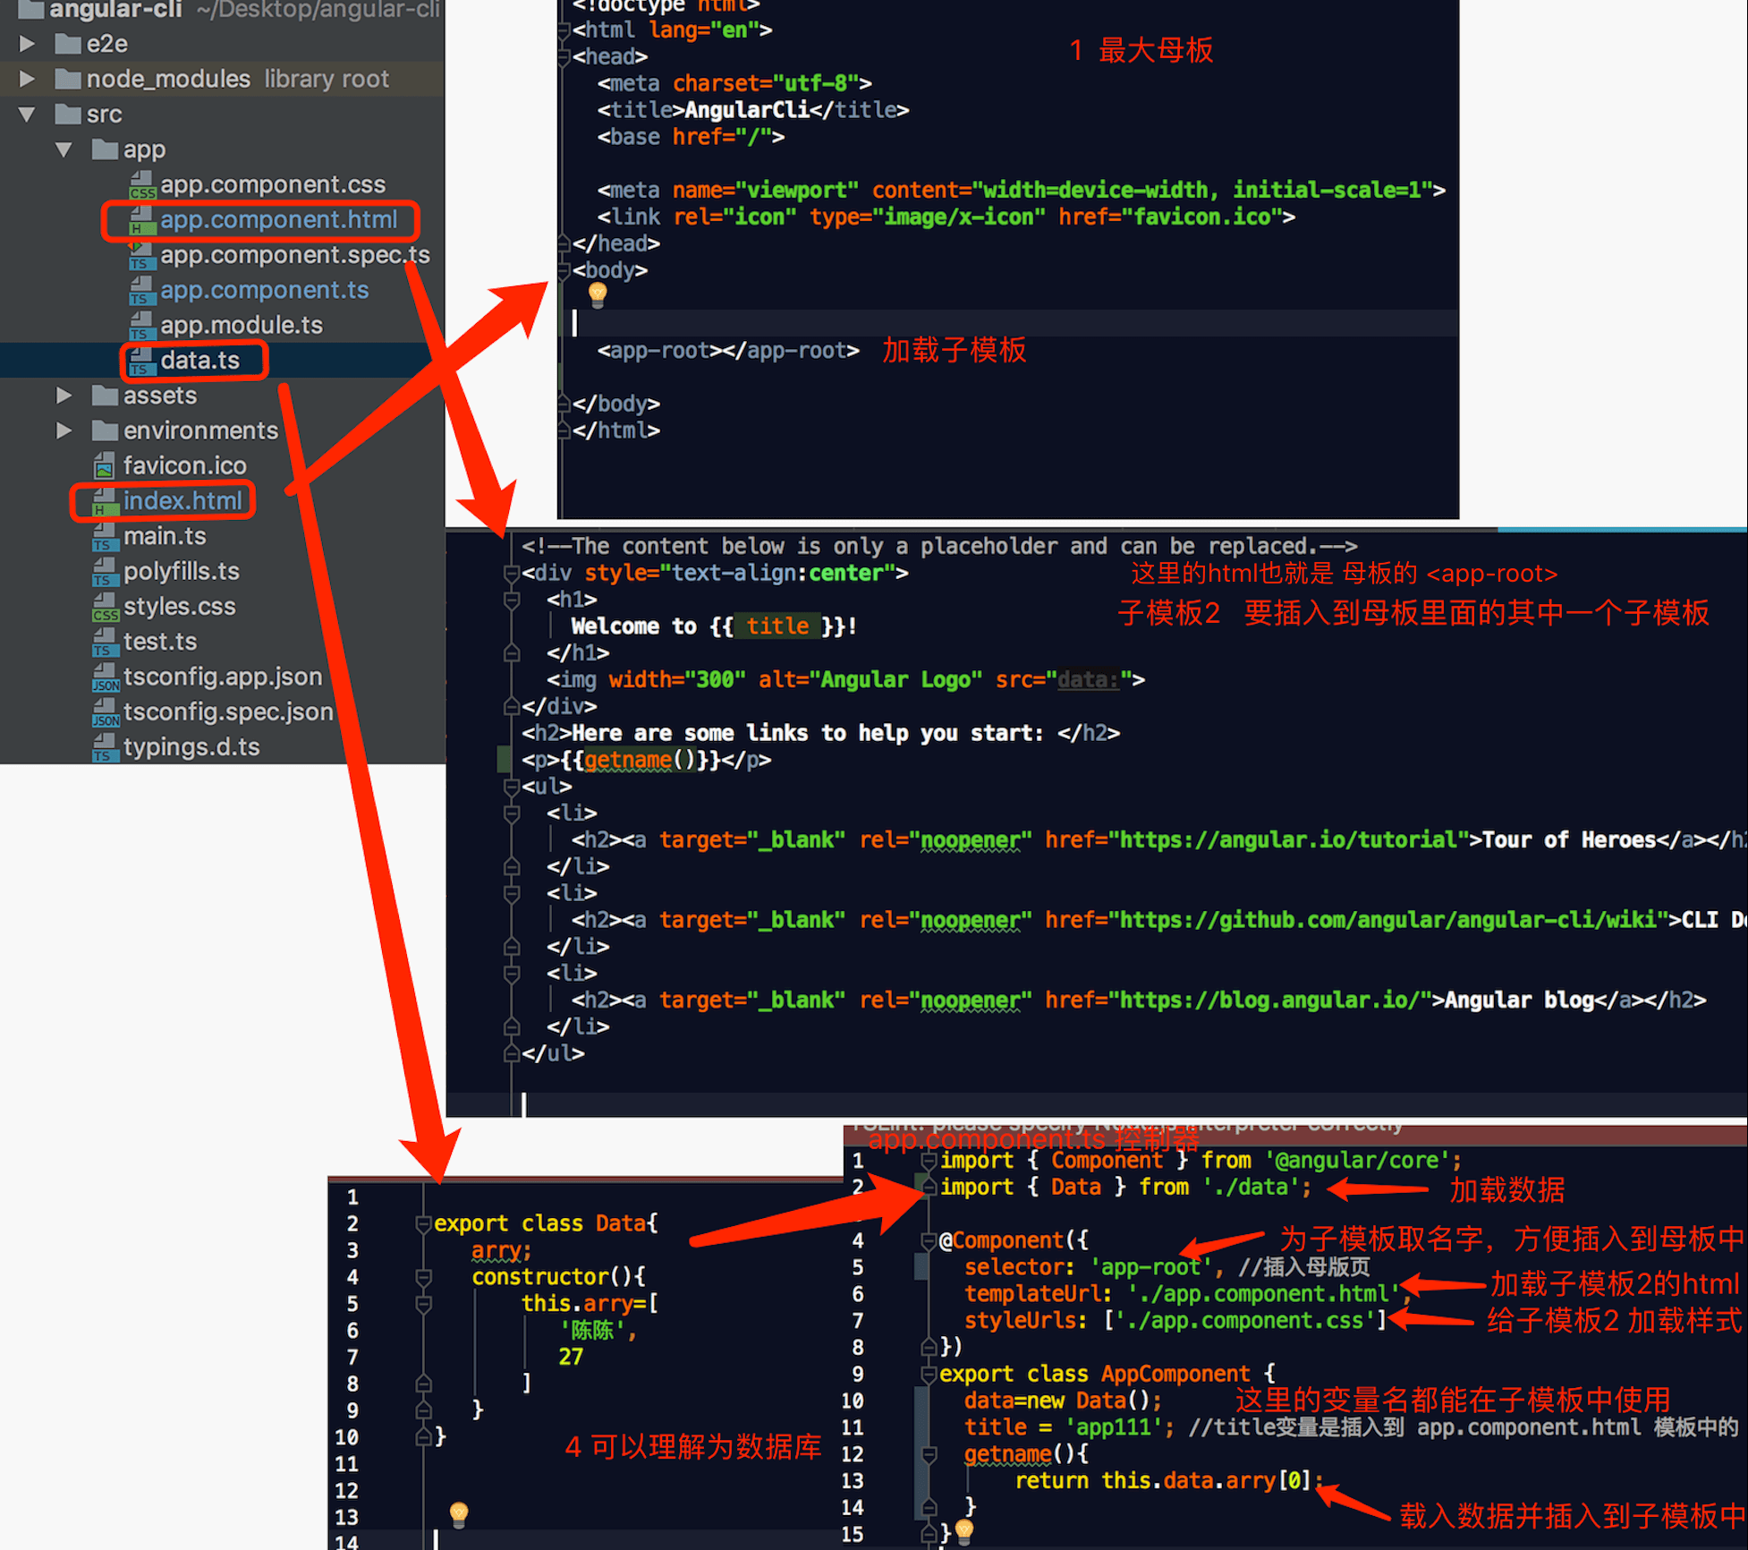
Task: Click styles.css file icon
Action: click(105, 607)
